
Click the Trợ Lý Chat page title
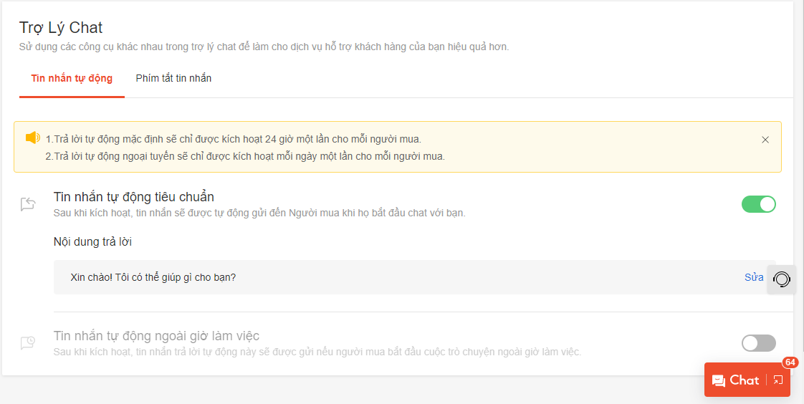(x=61, y=28)
